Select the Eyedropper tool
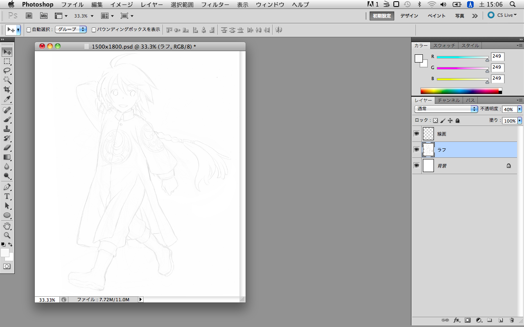 (7, 99)
